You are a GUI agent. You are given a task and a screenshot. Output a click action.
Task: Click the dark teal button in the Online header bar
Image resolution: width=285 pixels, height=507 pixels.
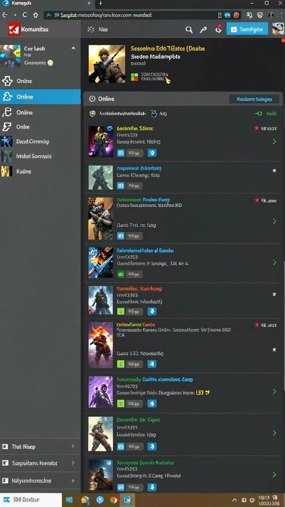(254, 99)
